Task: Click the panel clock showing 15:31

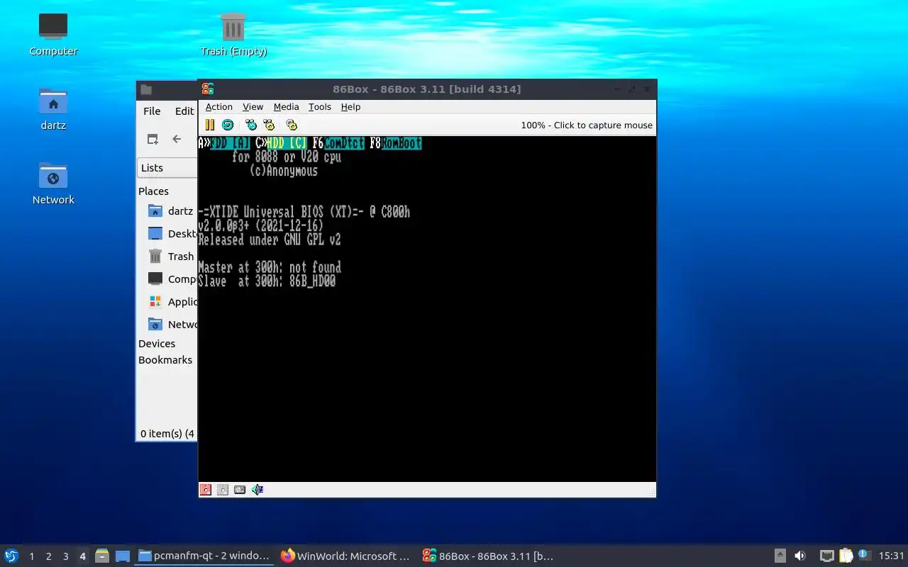Action: [x=891, y=556]
